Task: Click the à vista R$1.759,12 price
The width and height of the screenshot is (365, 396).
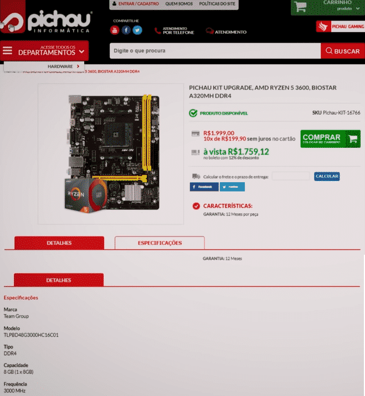Action: tap(236, 152)
